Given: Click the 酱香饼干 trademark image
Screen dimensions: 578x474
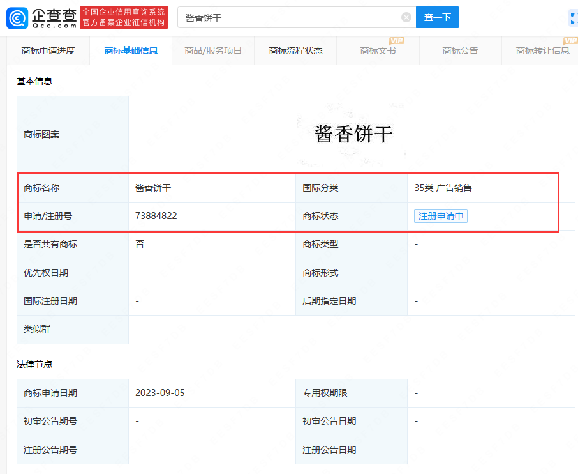Looking at the screenshot, I should coord(353,134).
